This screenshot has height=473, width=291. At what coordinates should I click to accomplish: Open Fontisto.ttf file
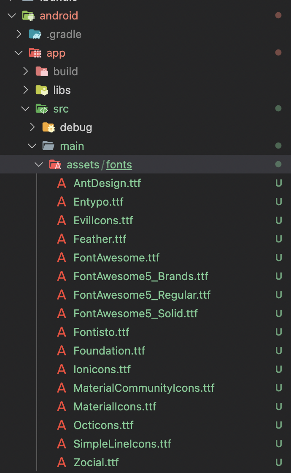click(x=101, y=332)
